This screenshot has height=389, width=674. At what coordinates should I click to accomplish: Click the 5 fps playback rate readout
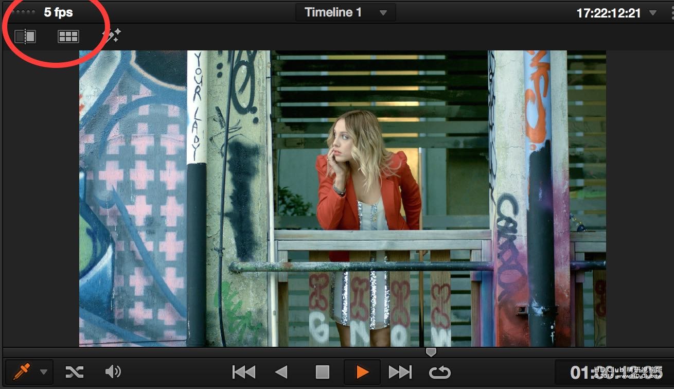tap(58, 12)
